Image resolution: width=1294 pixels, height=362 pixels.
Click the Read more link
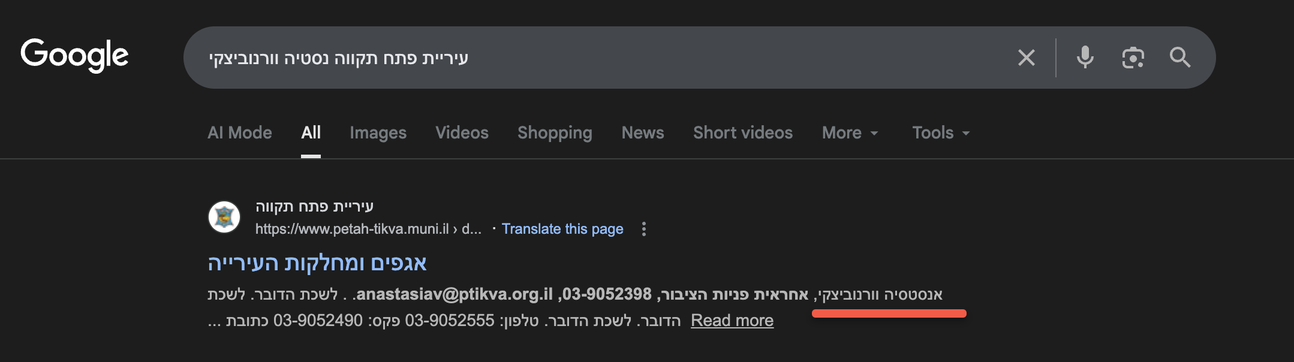point(732,321)
